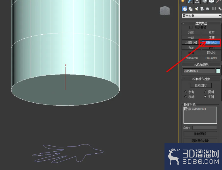Click the ProCutter button

[x=212, y=58]
